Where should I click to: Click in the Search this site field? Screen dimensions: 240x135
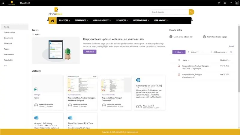pos(169,12)
